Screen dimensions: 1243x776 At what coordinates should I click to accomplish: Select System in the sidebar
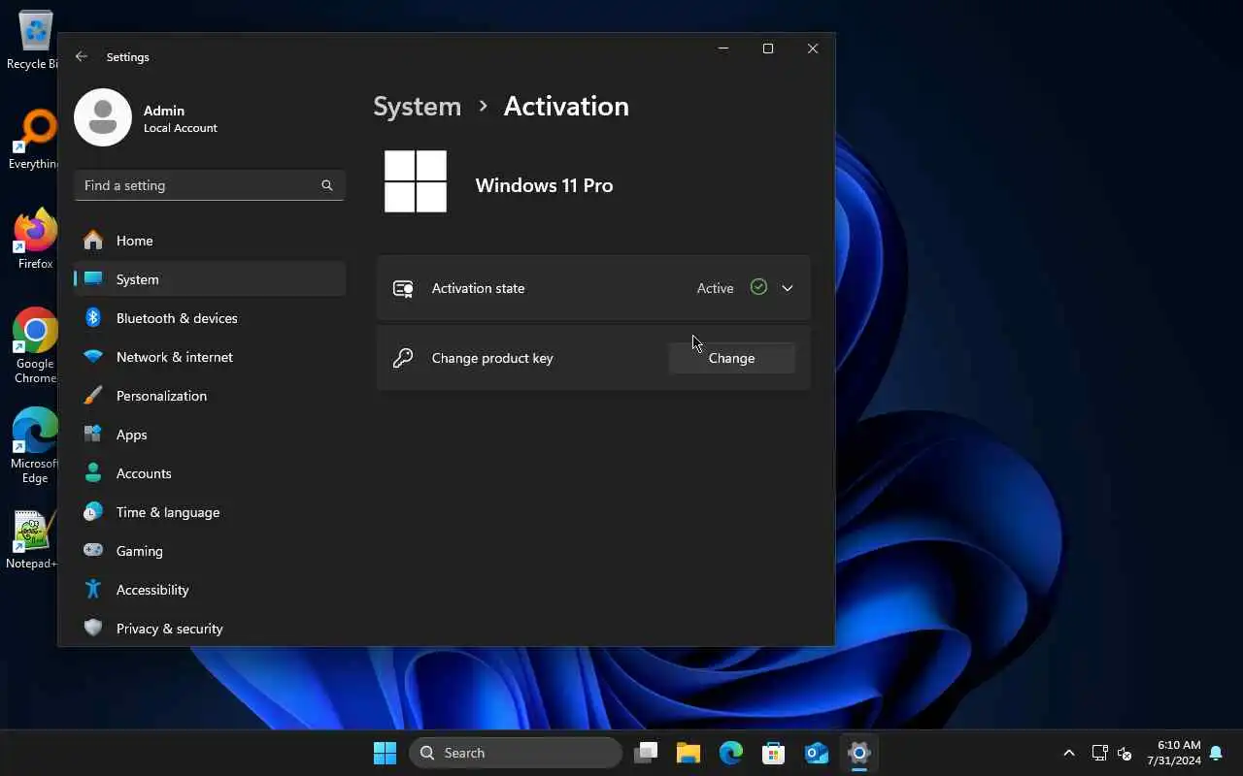(x=210, y=279)
